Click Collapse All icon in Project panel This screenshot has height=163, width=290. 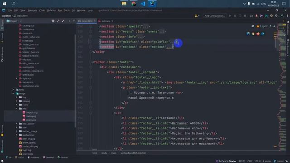(x=63, y=21)
